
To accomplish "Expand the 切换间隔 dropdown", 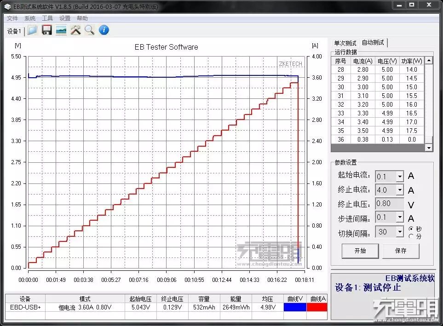I will 400,232.
